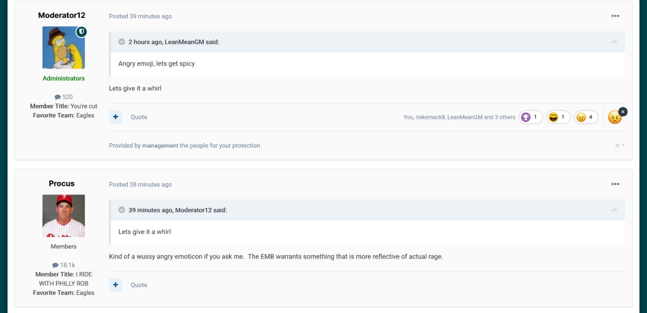Toggle MultiQuote plus on Moderator12's post
The width and height of the screenshot is (647, 313).
coord(115,117)
